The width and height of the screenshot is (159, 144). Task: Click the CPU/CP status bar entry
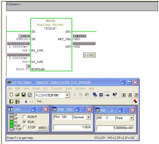[x=115, y=138]
